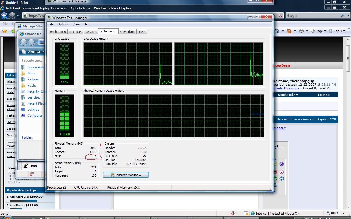Open the Acer Extensa link
Screen dimensions: 351x219
click(17, 206)
